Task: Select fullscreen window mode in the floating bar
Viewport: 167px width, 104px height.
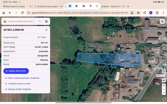Action: click(x=70, y=6)
